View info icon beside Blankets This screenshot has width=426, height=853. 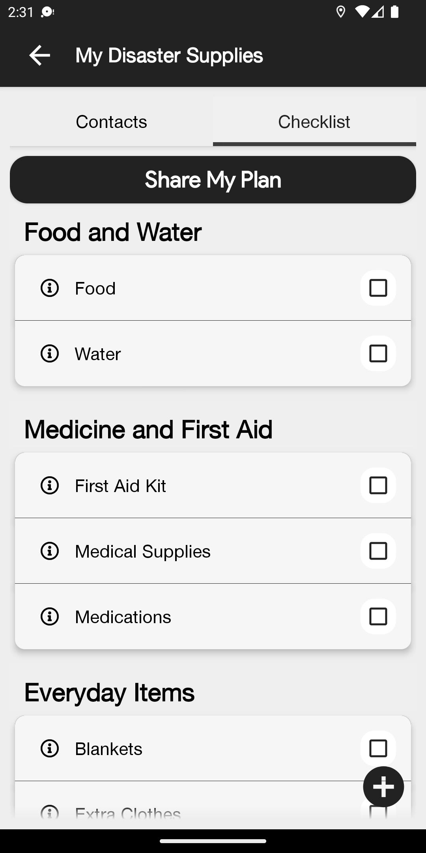(50, 748)
